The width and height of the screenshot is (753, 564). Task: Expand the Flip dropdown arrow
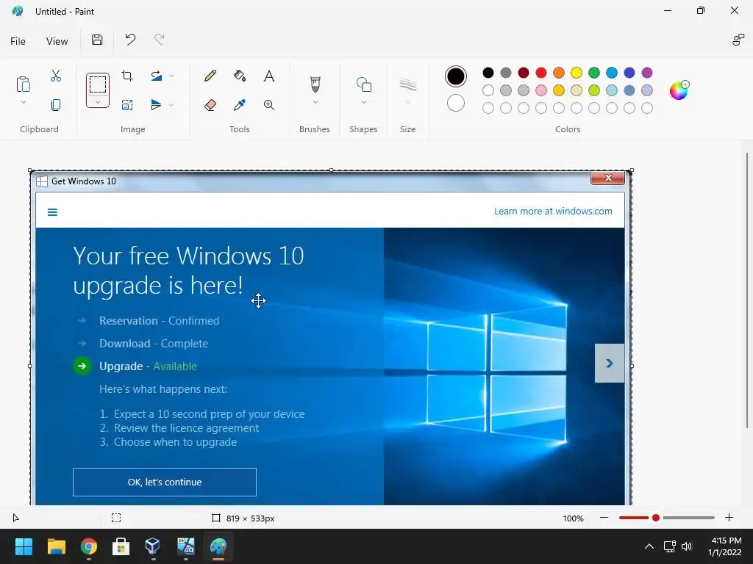click(x=171, y=104)
